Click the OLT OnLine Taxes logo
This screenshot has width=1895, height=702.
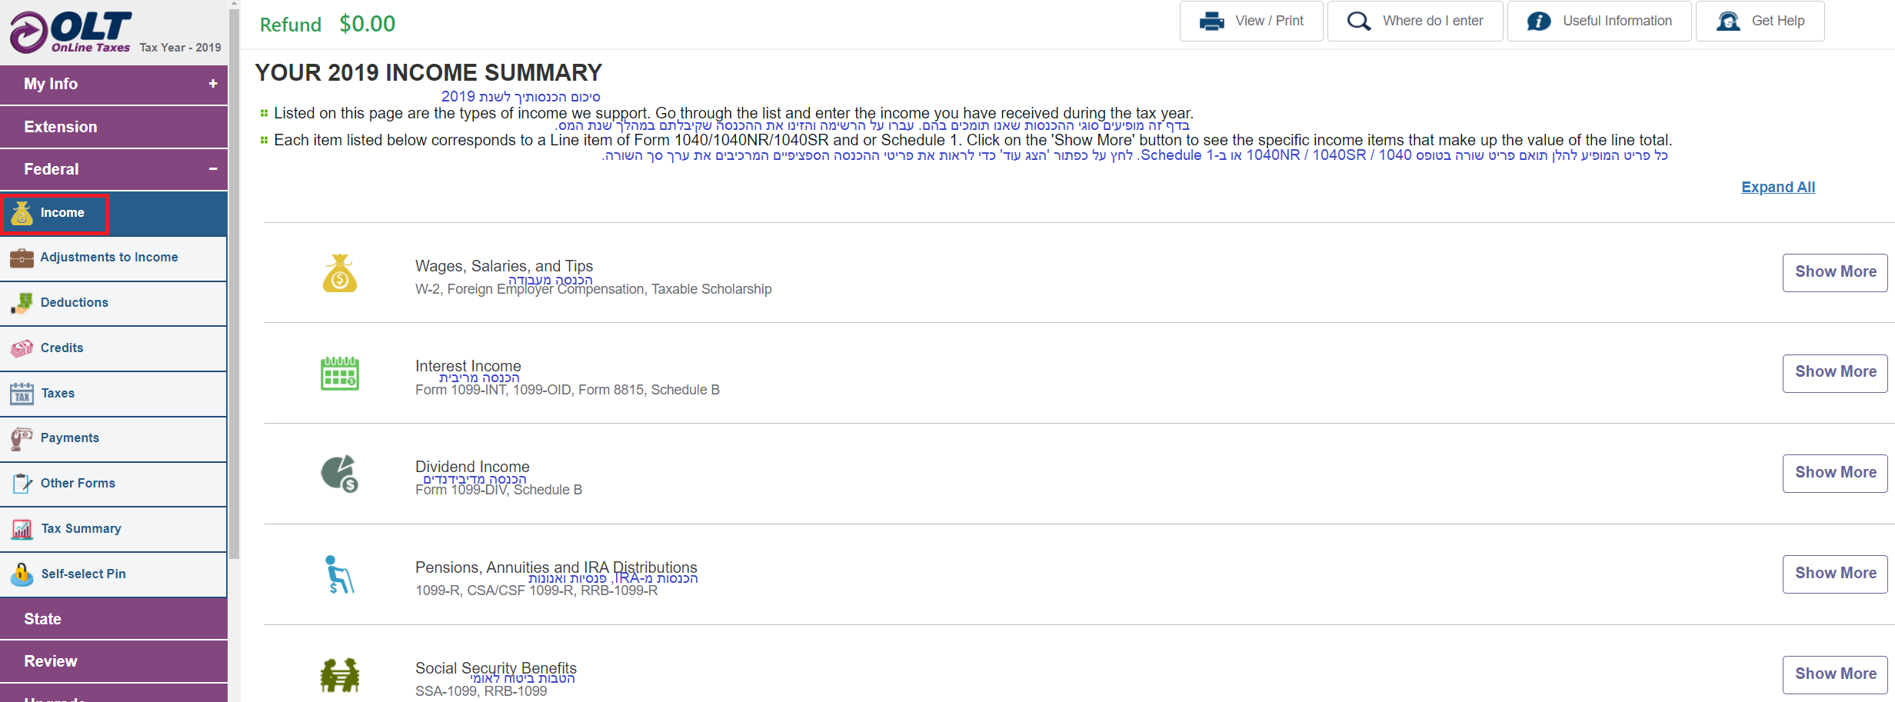tap(71, 32)
